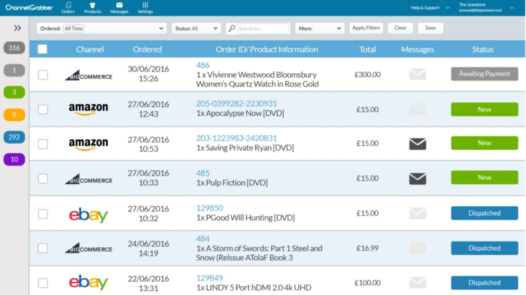Select the Apocalypse Now order checkbox
This screenshot has width=526, height=295.
[x=43, y=109]
